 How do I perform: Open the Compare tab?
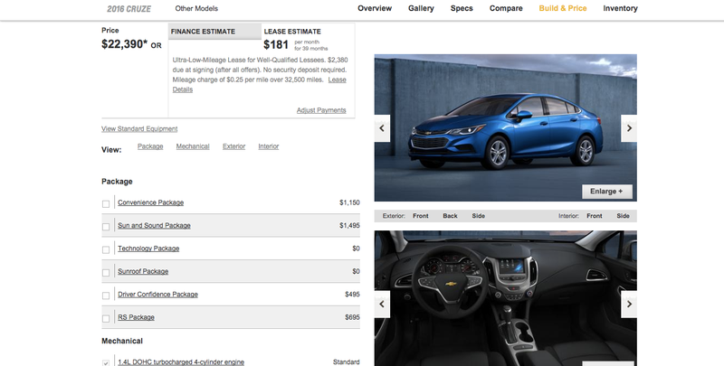pos(506,8)
